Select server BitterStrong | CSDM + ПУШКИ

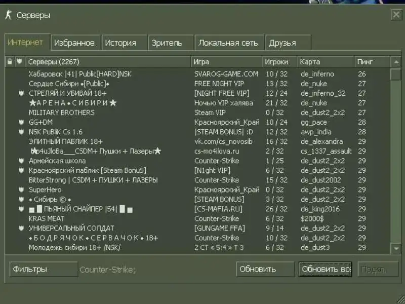pyautogui.click(x=198, y=180)
